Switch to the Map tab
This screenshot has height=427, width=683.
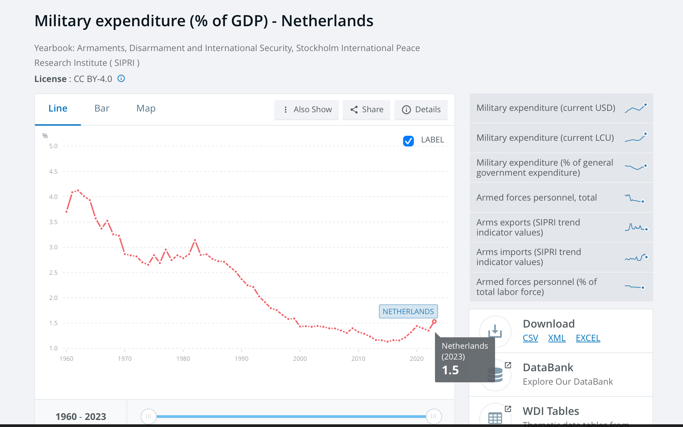pos(146,108)
